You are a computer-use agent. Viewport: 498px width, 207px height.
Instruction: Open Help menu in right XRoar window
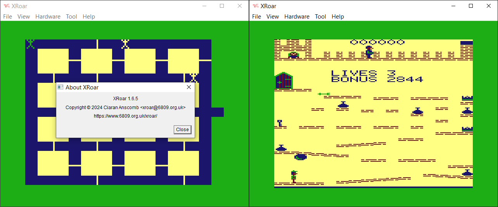click(338, 17)
